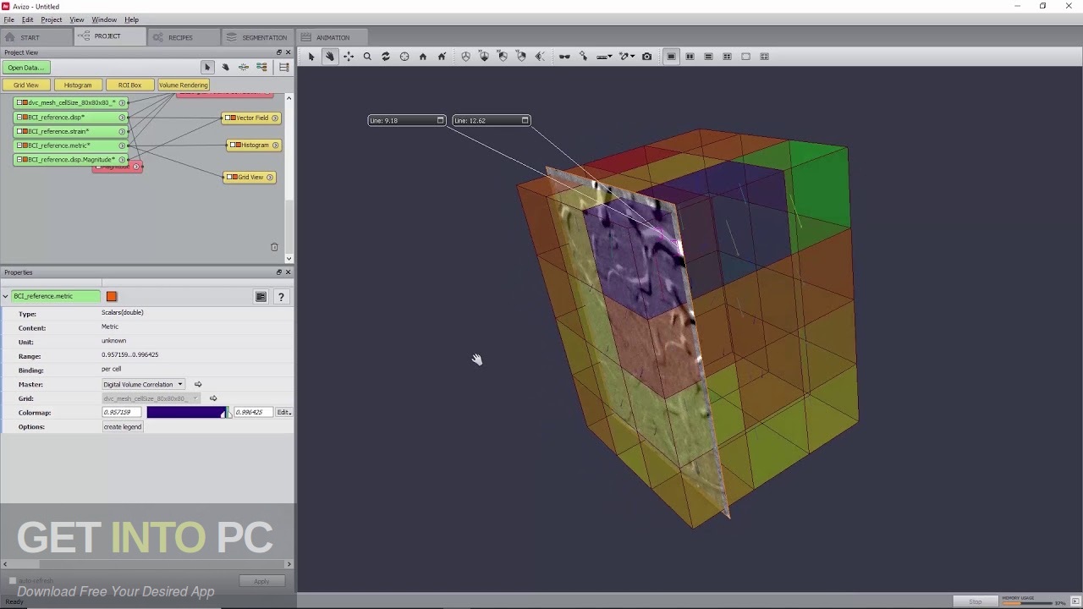Click the light source icon
This screenshot has width=1083, height=609.
[x=583, y=57]
